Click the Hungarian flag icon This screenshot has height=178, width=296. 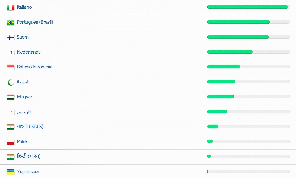point(11,97)
